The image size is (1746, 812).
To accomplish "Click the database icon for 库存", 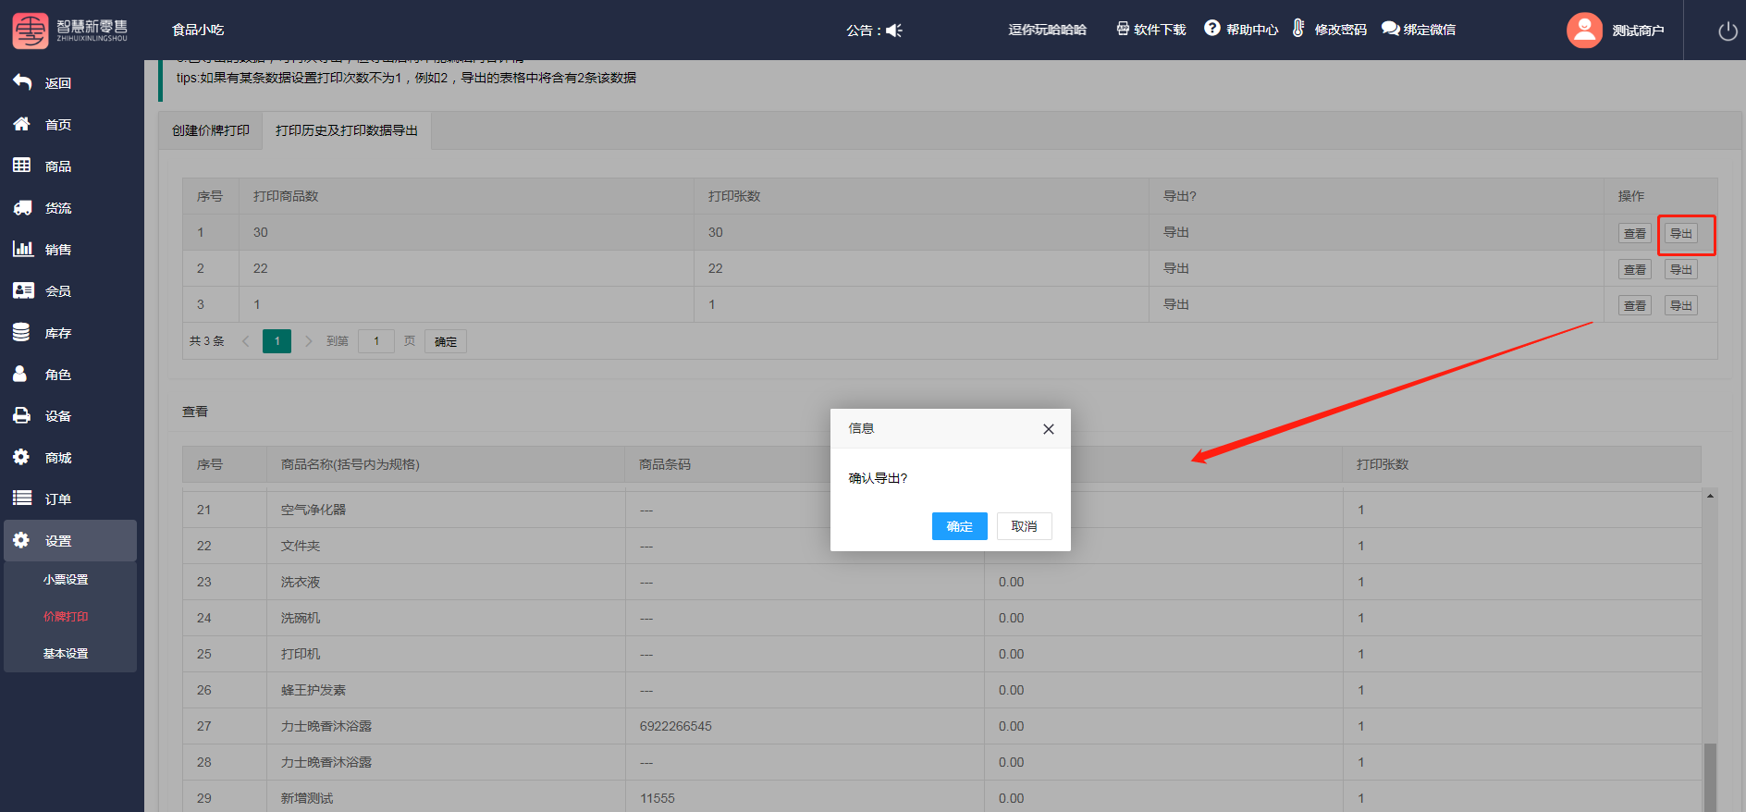I will pyautogui.click(x=21, y=332).
